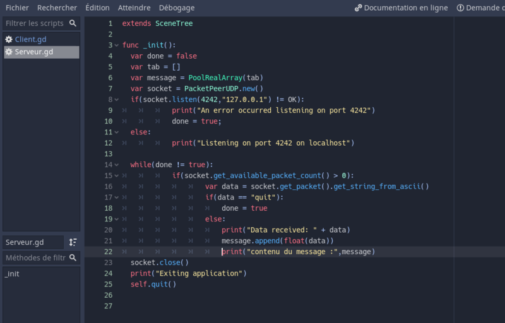Focus the Filtrer les scripts input field

(x=35, y=23)
